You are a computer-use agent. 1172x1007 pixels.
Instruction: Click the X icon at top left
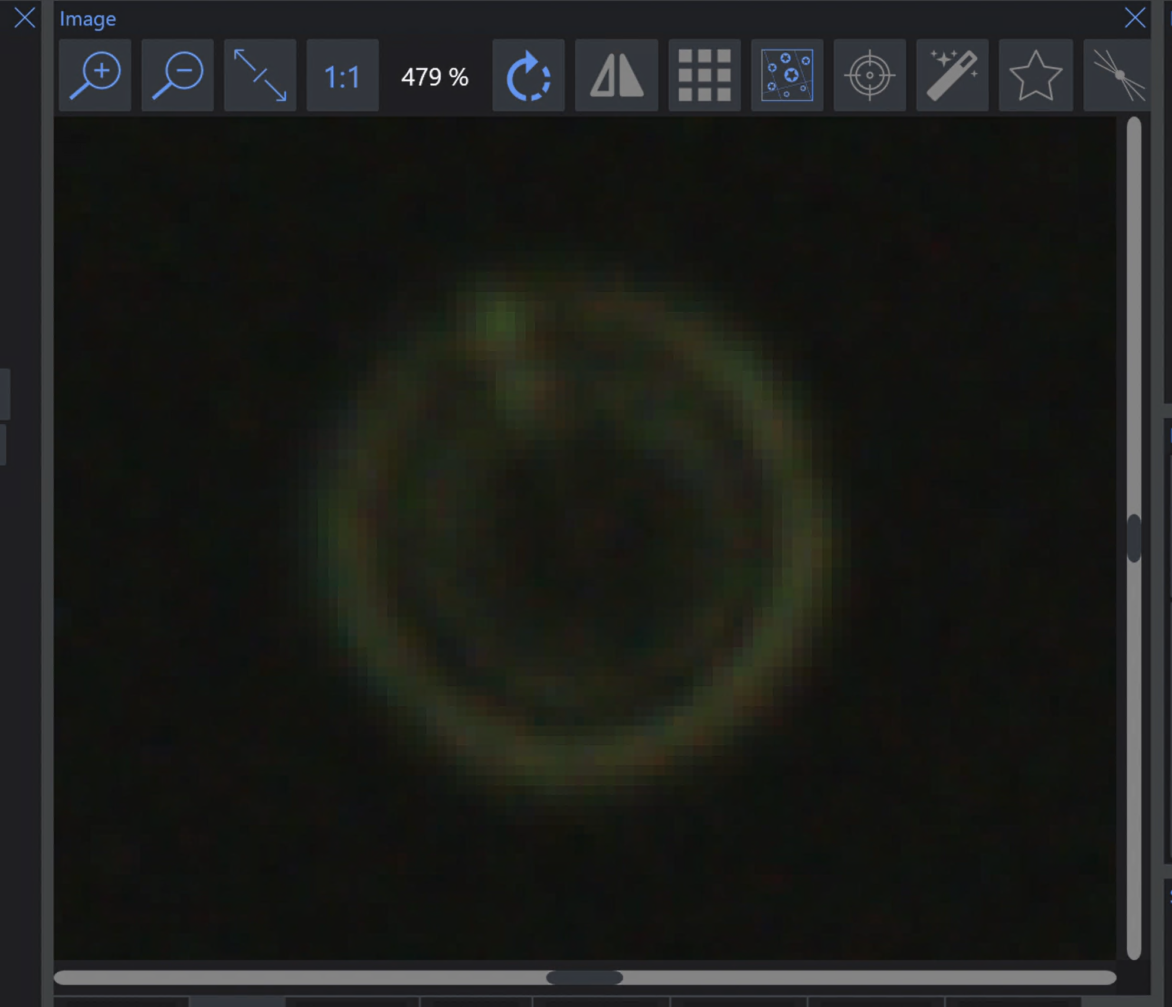point(24,18)
